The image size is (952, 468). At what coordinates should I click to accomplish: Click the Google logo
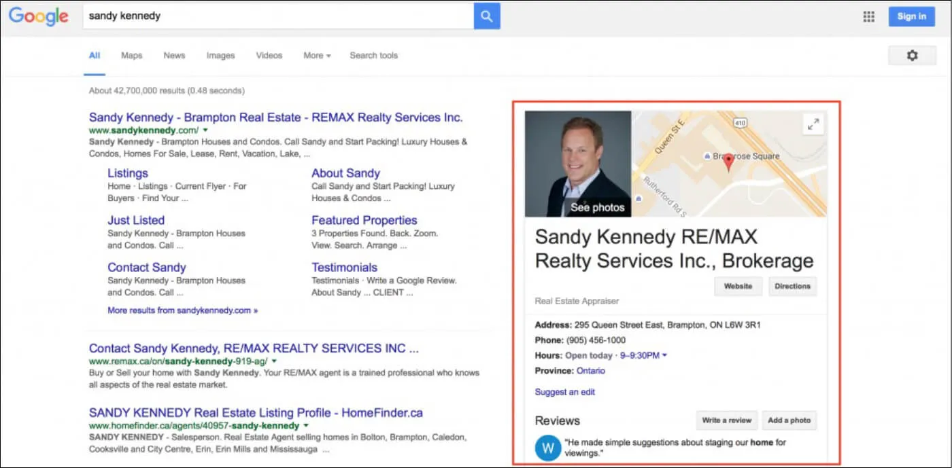[39, 16]
